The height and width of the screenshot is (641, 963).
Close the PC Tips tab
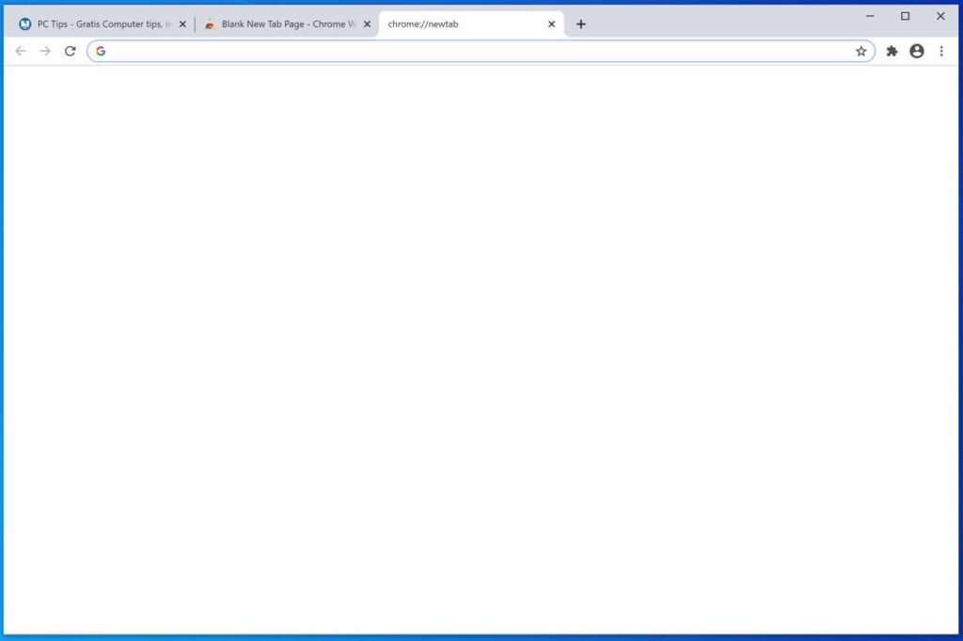coord(182,23)
